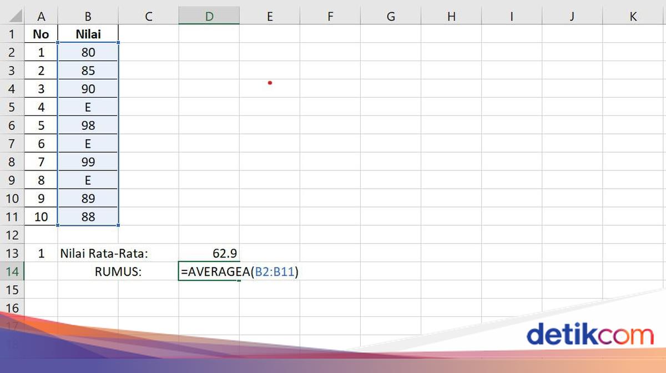This screenshot has width=666, height=373.
Task: Click column header D
Action: (209, 16)
